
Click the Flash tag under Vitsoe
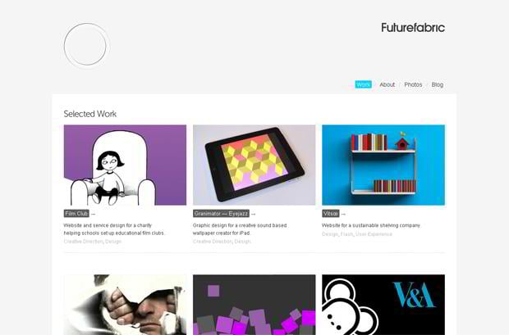click(346, 234)
